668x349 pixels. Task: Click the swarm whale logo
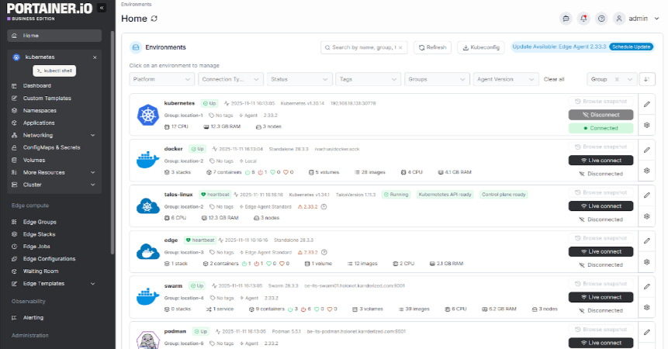click(x=148, y=296)
